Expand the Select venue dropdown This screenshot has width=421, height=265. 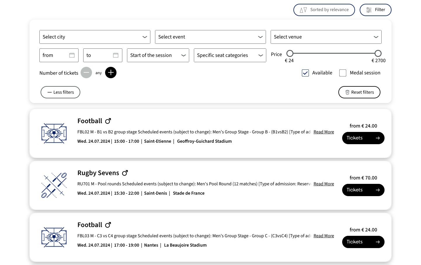click(x=326, y=37)
